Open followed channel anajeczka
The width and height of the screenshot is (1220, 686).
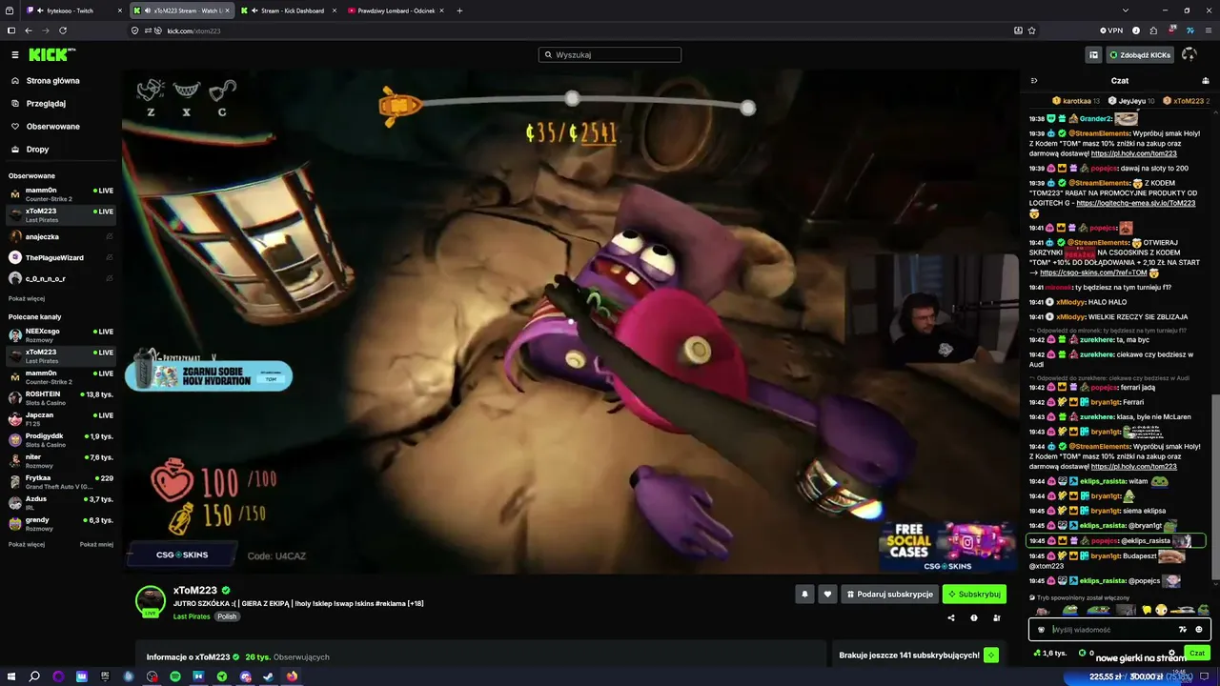[x=61, y=236]
